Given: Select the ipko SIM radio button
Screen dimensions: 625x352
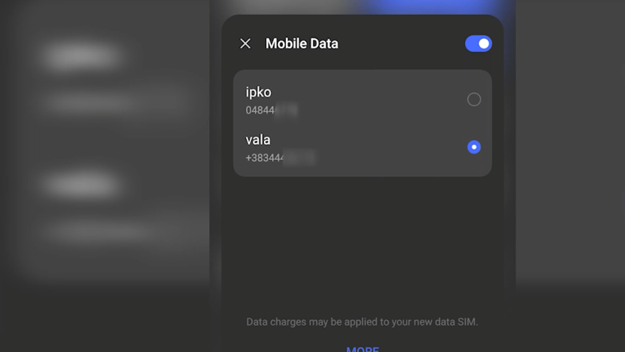Looking at the screenshot, I should 474,100.
